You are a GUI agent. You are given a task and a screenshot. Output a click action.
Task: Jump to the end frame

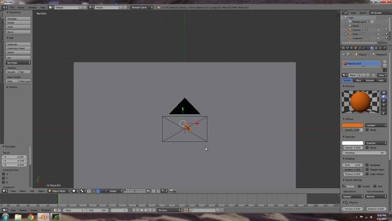(x=154, y=210)
